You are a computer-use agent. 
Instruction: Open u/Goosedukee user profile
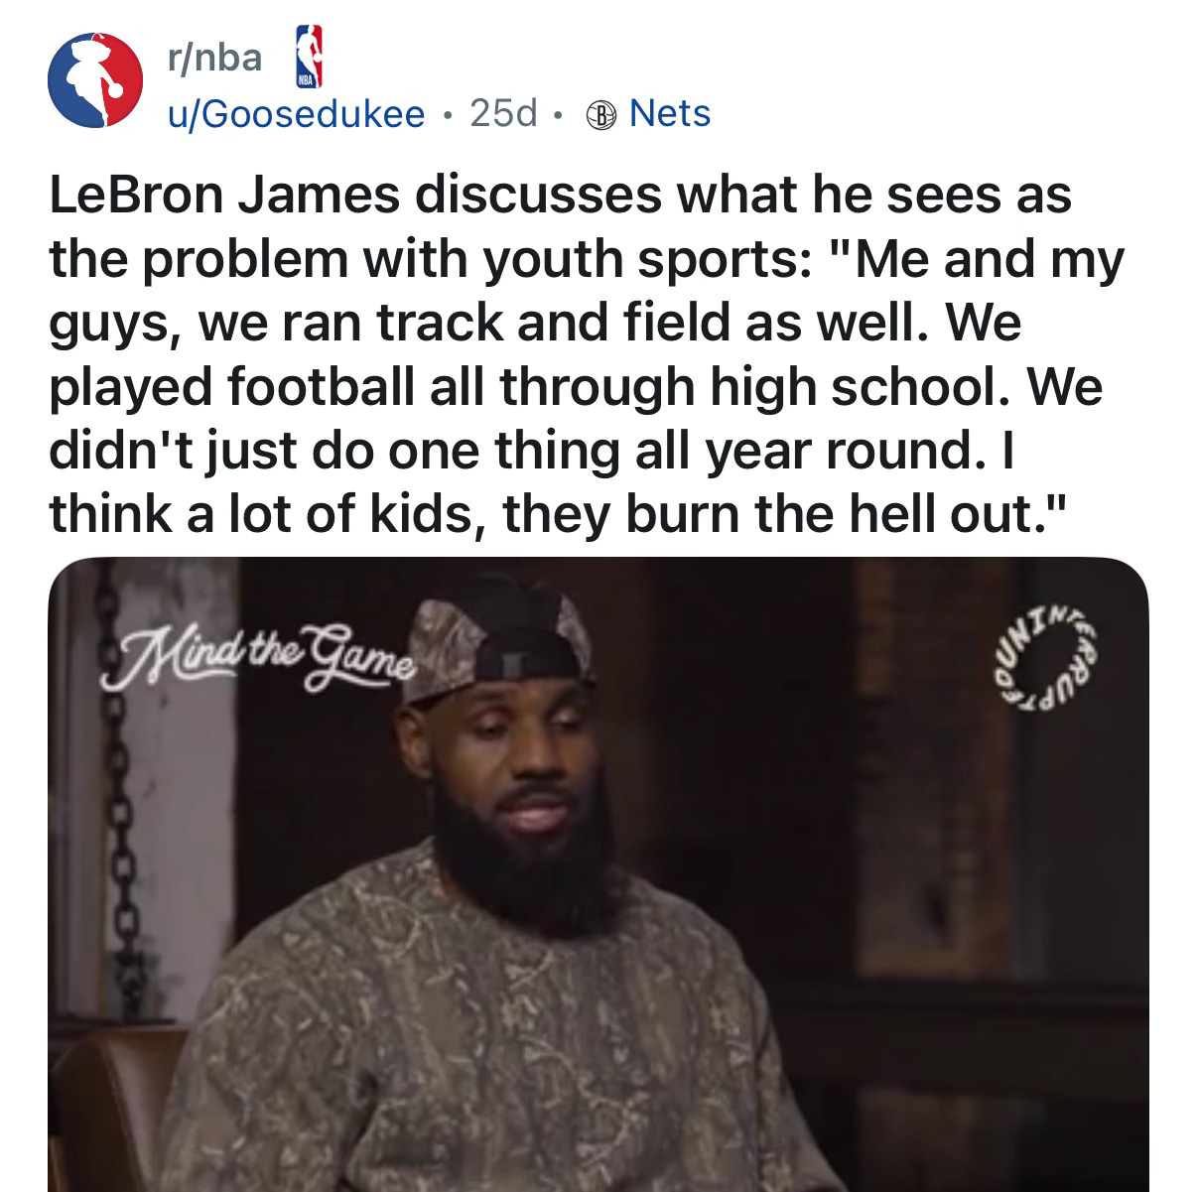[x=295, y=114]
